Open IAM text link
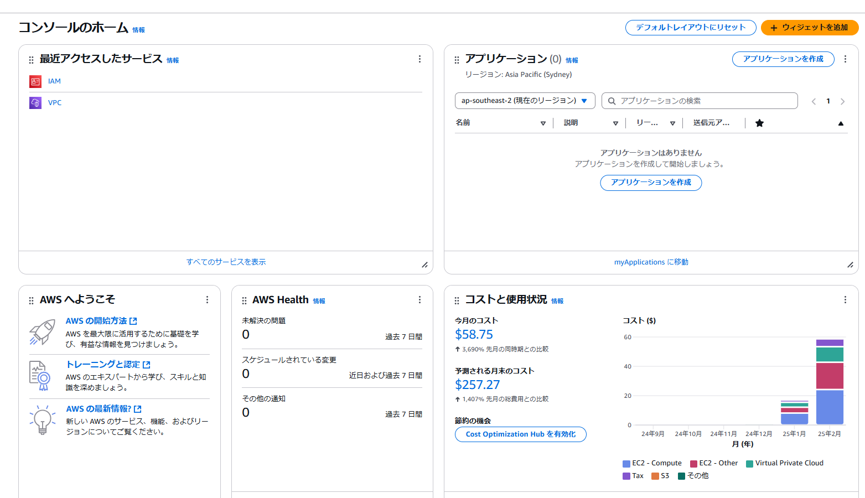This screenshot has width=865, height=498. (x=54, y=81)
